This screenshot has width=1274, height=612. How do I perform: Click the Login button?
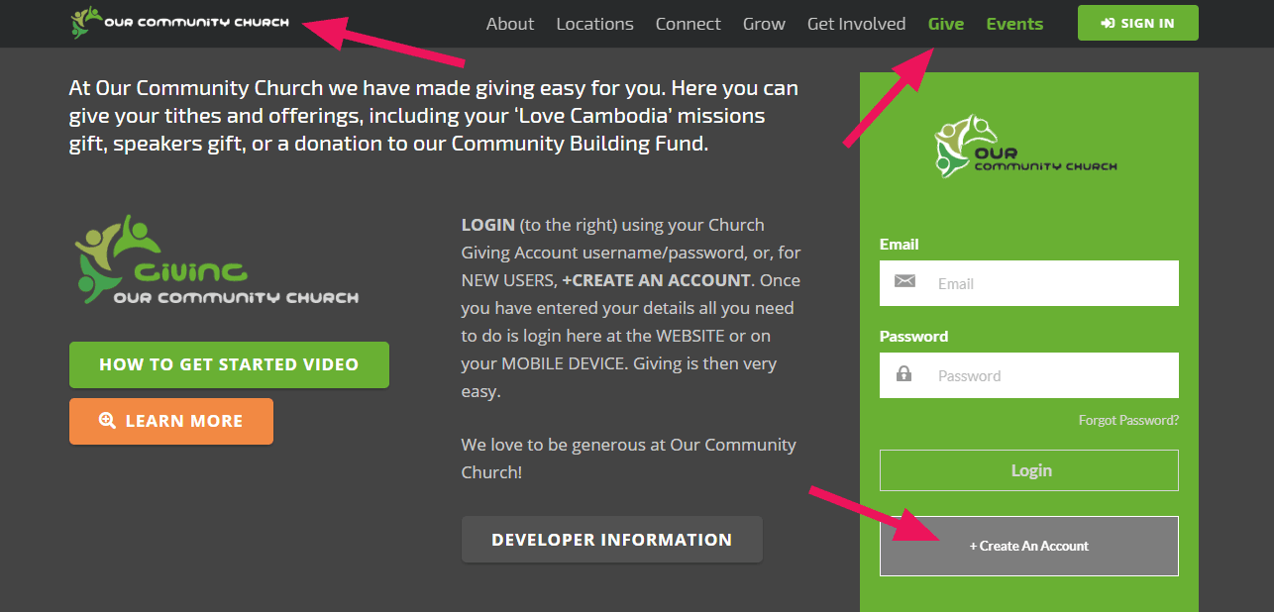[1029, 470]
